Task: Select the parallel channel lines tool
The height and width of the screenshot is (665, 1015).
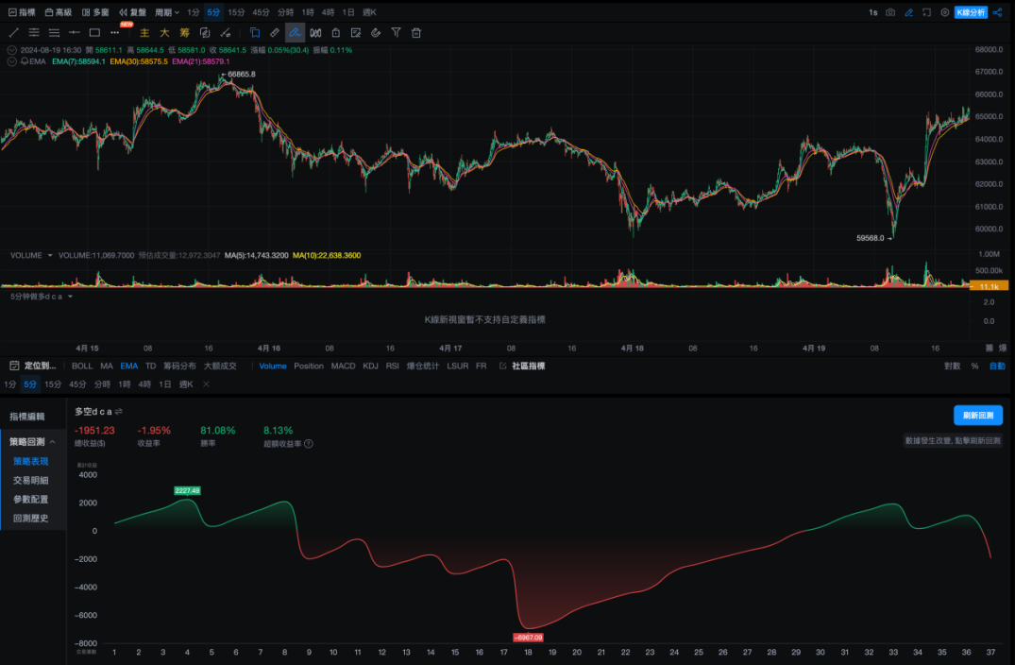Action: pyautogui.click(x=34, y=32)
